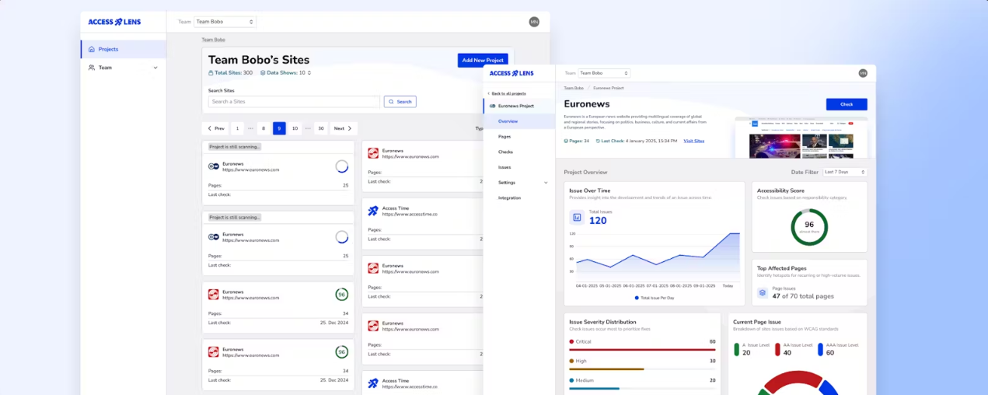Open Integration in the project sidebar
Viewport: 988px width, 395px height.
click(510, 197)
